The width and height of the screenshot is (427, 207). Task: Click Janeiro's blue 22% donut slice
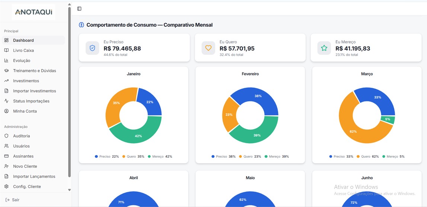(x=150, y=102)
